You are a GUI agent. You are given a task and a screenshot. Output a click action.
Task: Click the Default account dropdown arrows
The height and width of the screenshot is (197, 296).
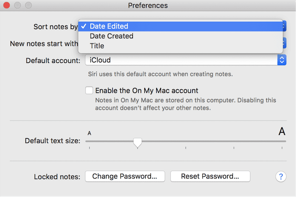(x=281, y=60)
